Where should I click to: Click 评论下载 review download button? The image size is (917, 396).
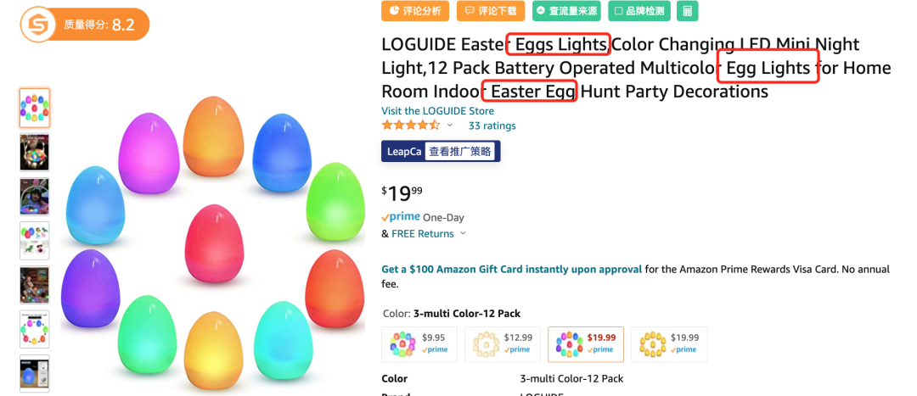point(490,11)
